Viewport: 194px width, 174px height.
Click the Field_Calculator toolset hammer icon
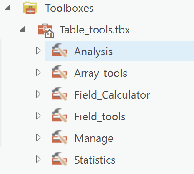pyautogui.click(x=60, y=94)
